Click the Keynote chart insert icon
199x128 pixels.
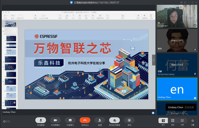(x=67, y=15)
